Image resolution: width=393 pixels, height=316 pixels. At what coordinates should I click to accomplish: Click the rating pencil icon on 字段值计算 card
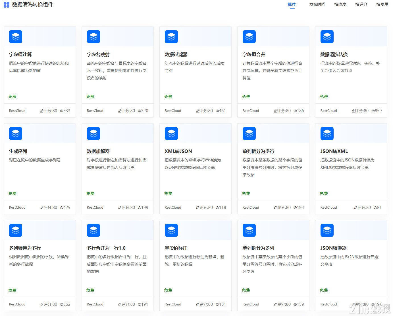[42, 111]
